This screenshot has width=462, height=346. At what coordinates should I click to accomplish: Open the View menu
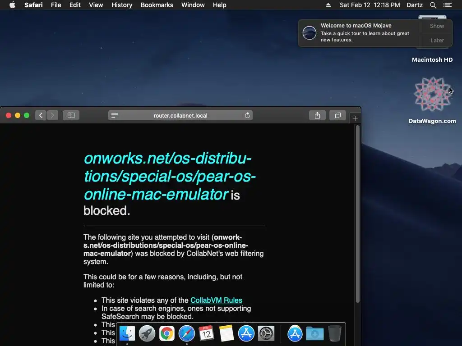(x=96, y=5)
